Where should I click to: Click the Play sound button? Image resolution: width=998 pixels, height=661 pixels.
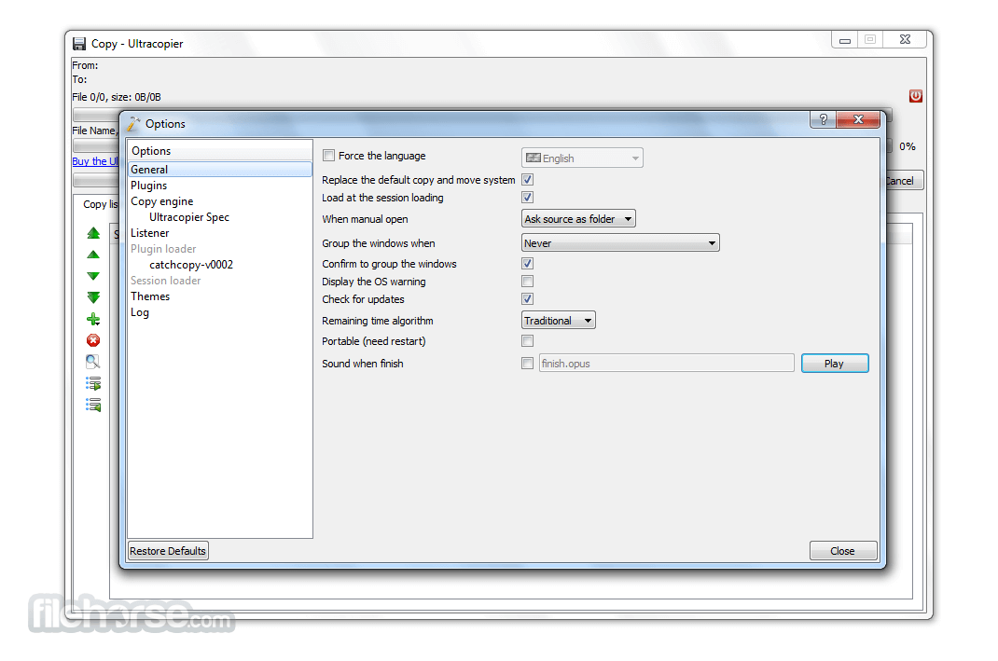[835, 364]
